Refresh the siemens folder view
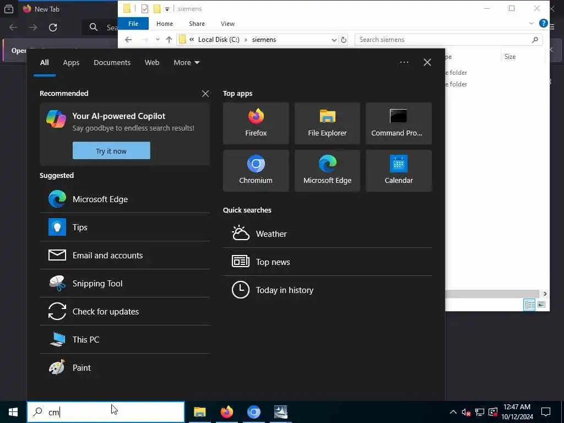 point(344,40)
